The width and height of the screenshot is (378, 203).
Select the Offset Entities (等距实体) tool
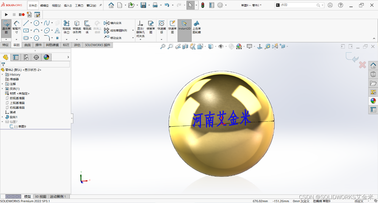tap(87, 27)
